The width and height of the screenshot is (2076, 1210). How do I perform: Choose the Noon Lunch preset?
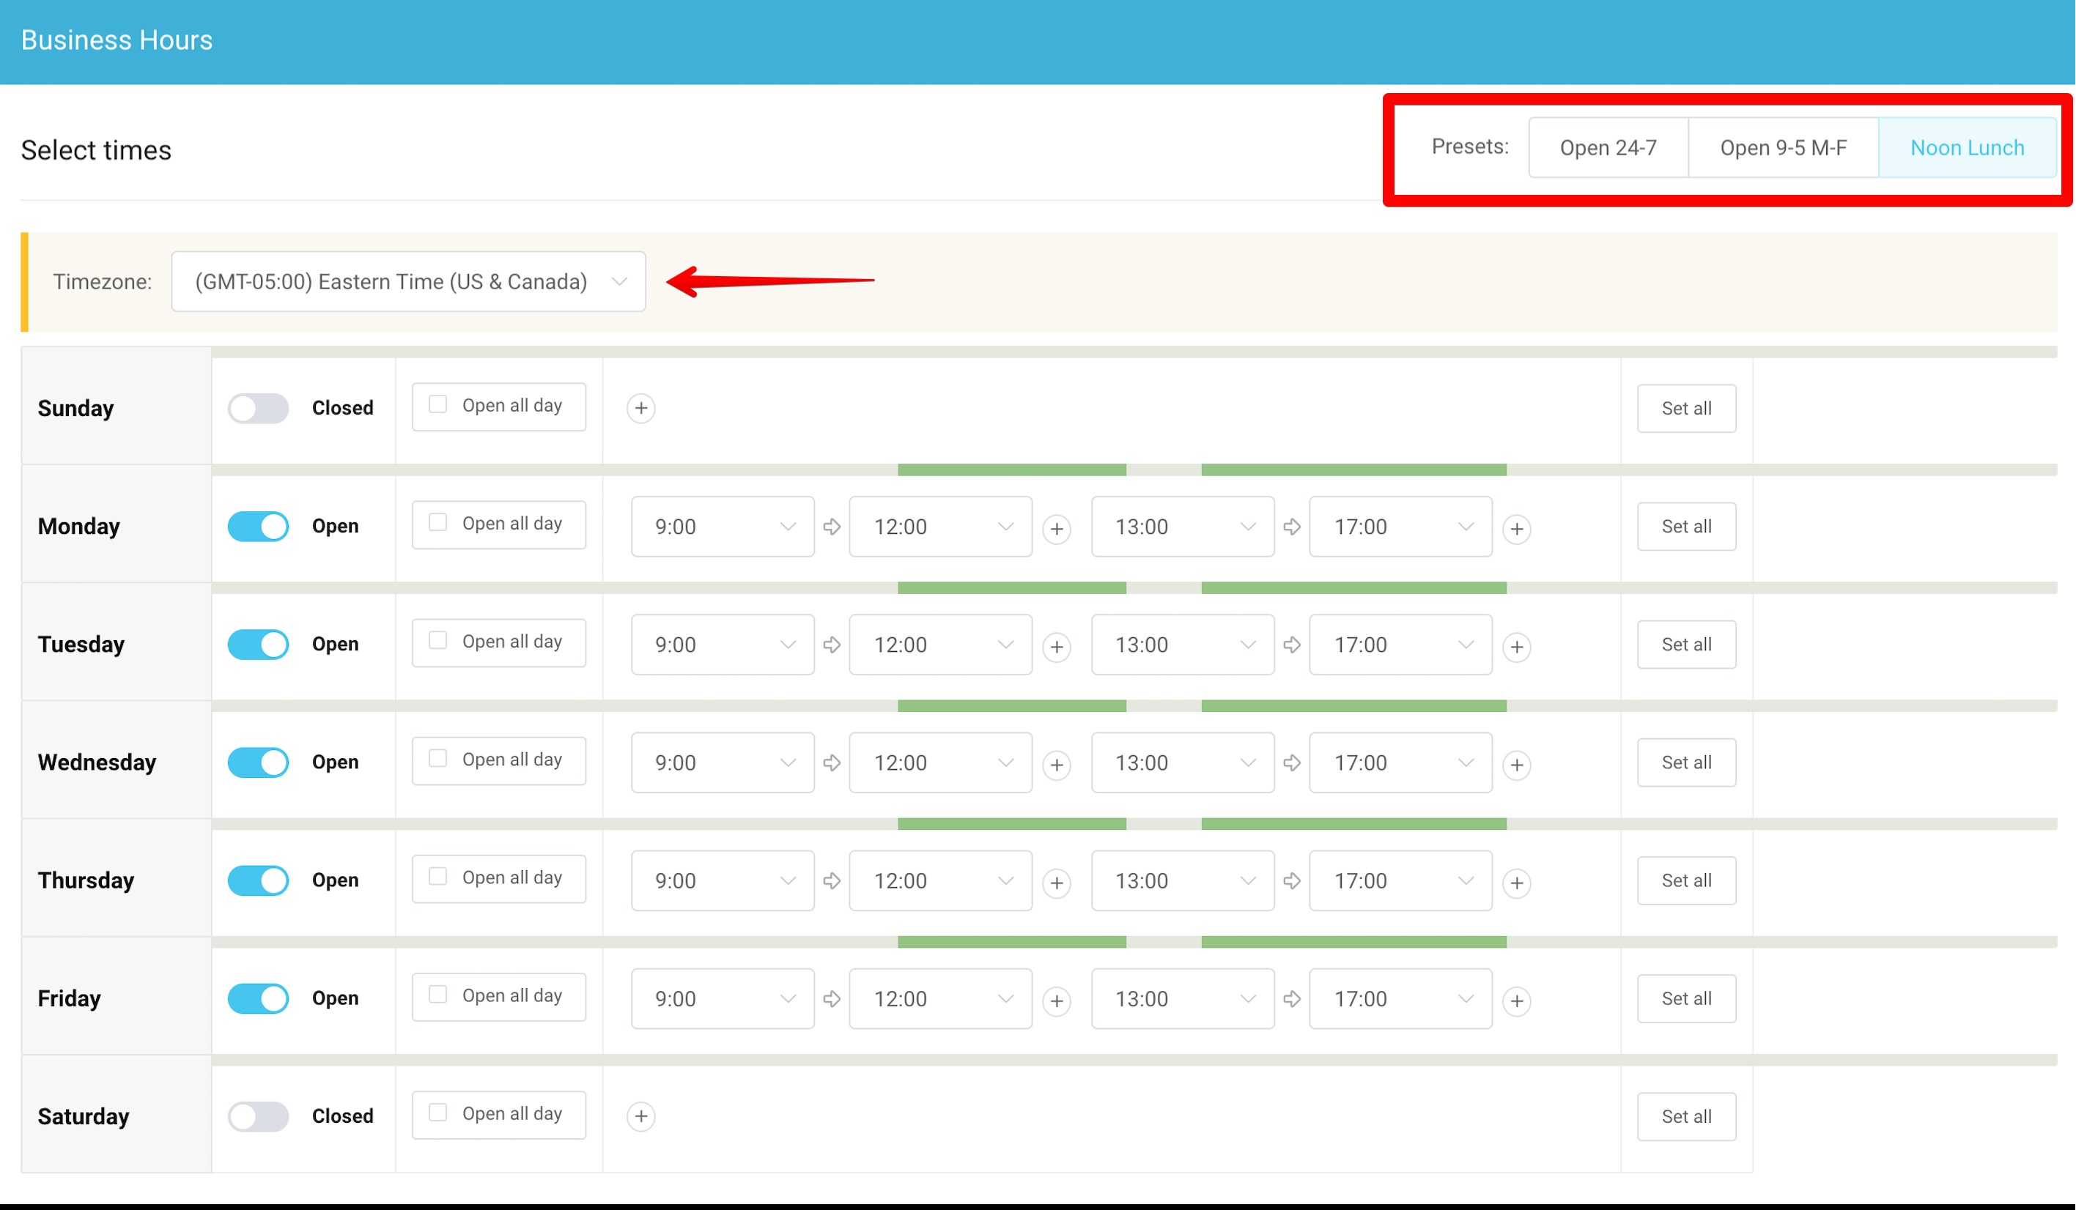[1966, 147]
